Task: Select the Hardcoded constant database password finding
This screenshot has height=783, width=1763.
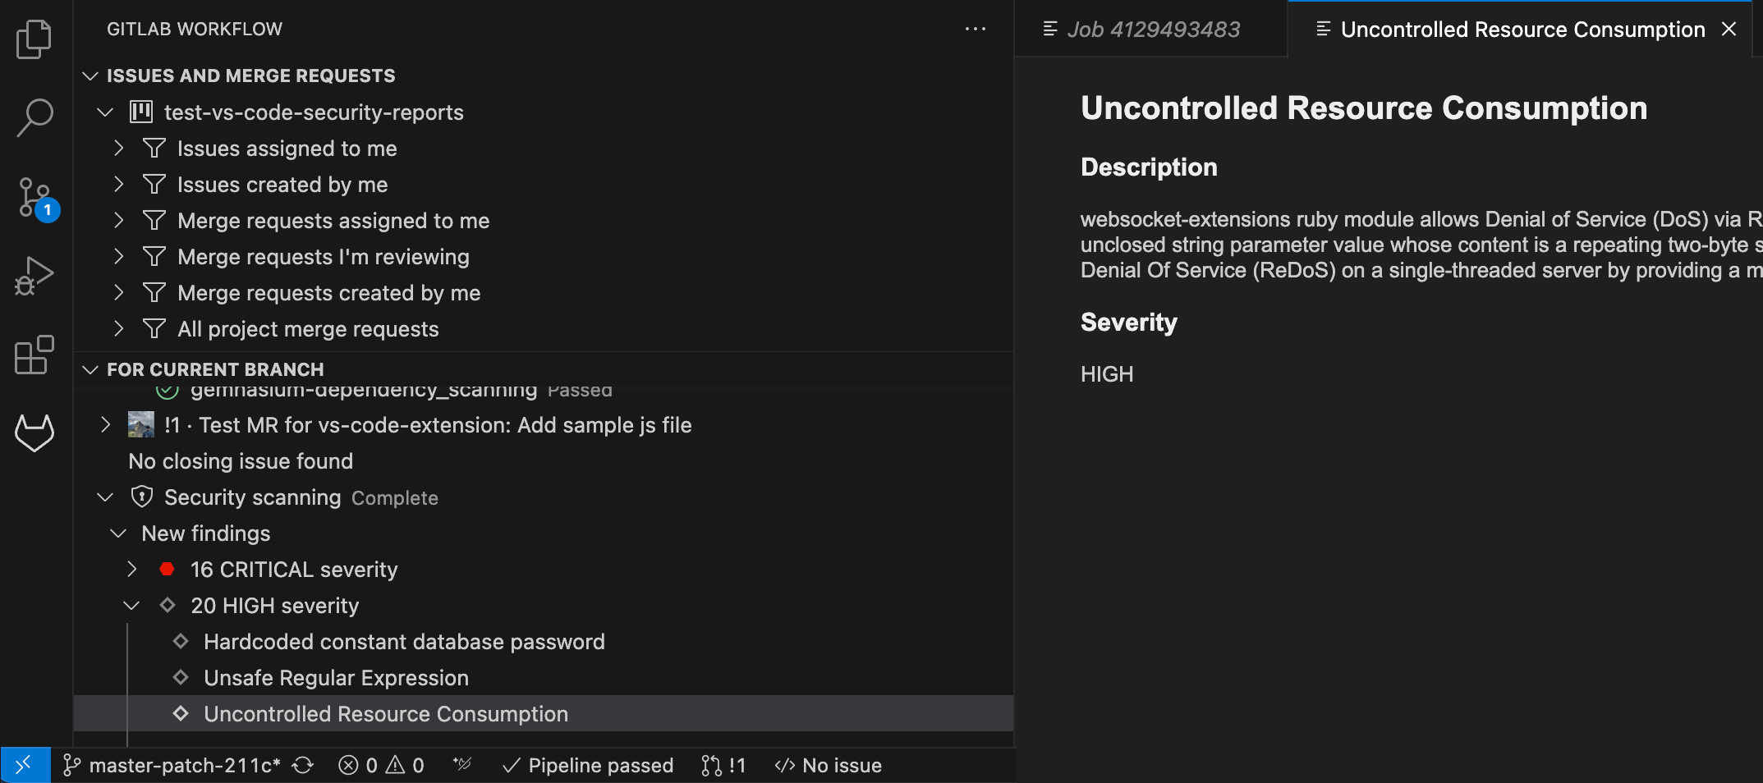Action: [x=404, y=641]
